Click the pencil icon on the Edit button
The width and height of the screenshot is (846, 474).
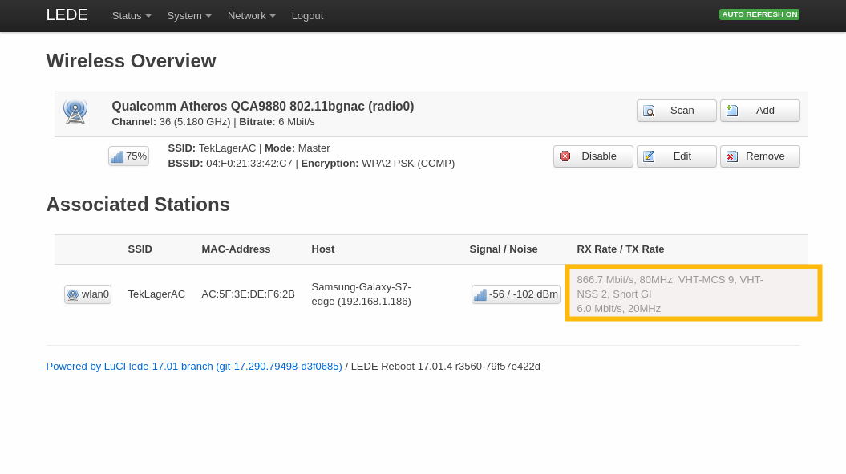649,156
